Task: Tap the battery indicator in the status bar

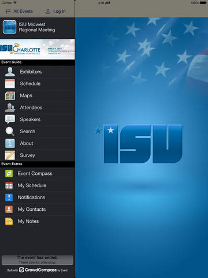Action: coord(203,3)
